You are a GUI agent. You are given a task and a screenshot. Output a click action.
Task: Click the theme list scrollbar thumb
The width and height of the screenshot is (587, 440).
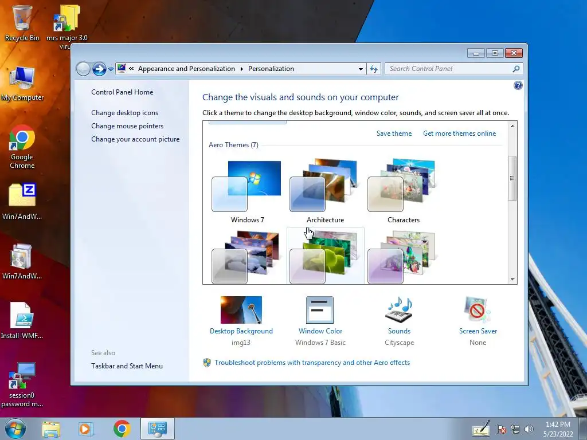tap(512, 179)
